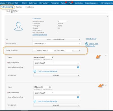Open the Organisasjoner menu item

click(92, 3)
